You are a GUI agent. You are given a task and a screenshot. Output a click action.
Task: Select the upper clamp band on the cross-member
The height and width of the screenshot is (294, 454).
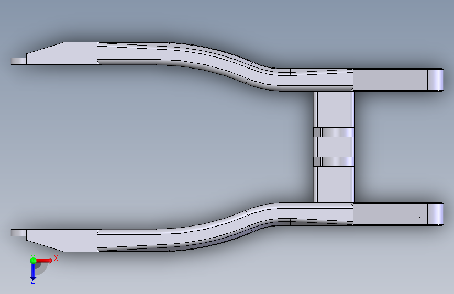tap(334, 132)
